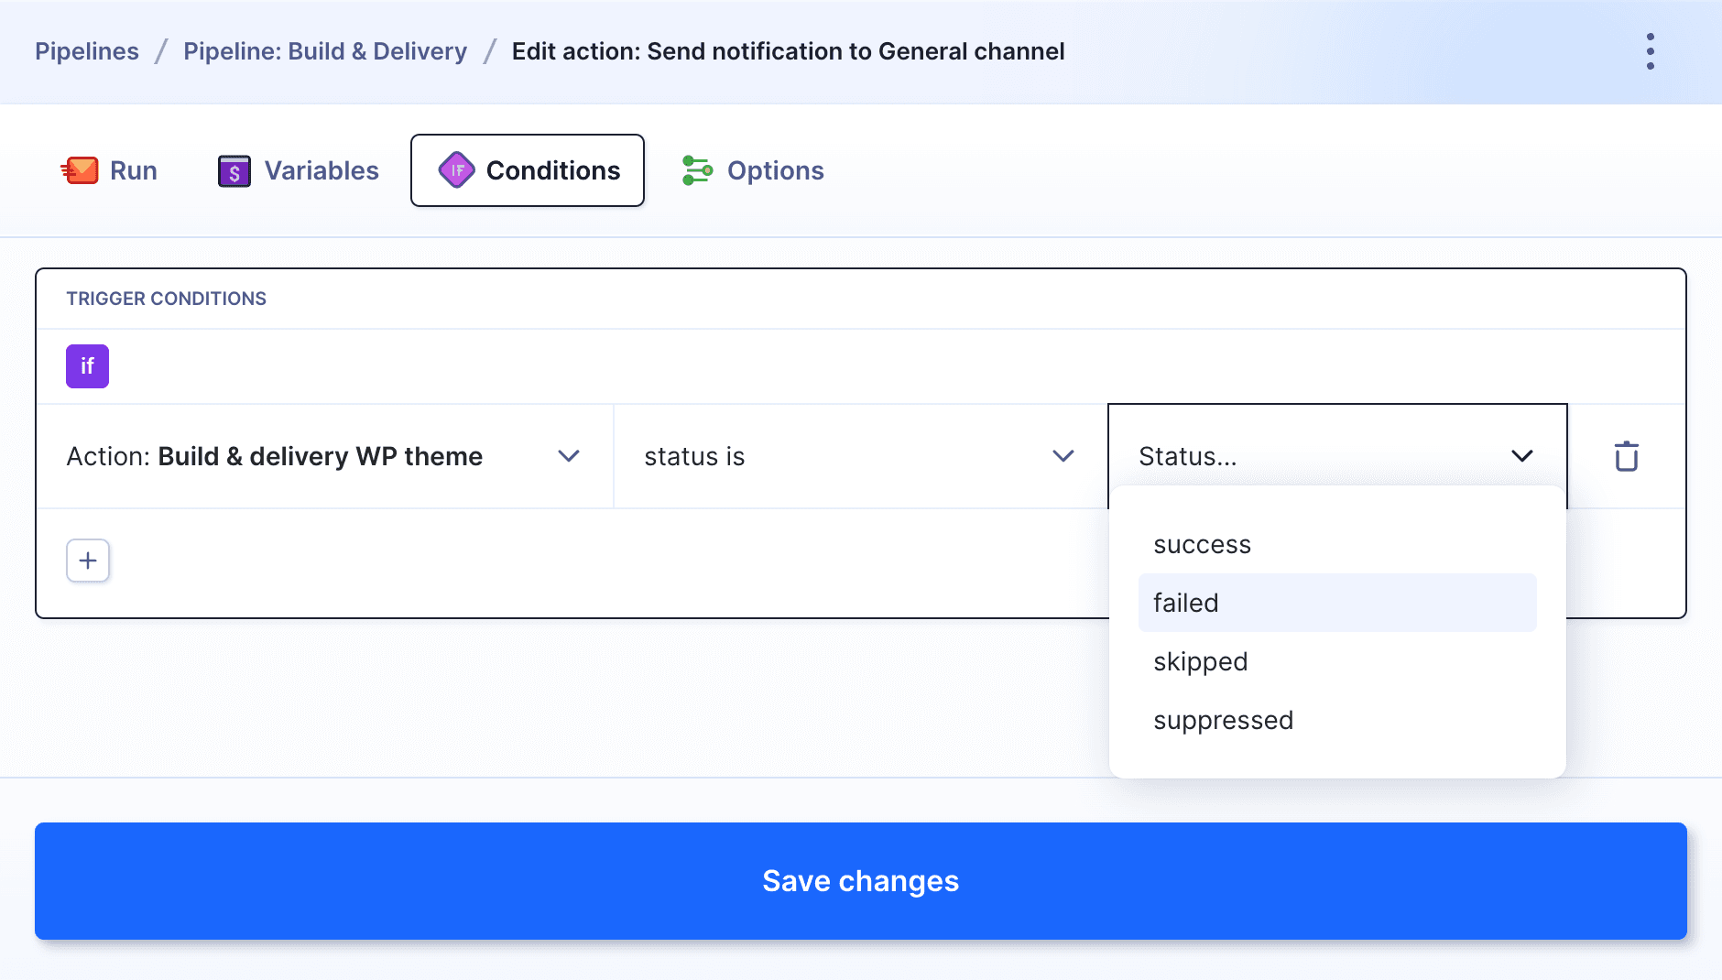
Task: Delete the condition with the trash icon
Action: [1626, 456]
